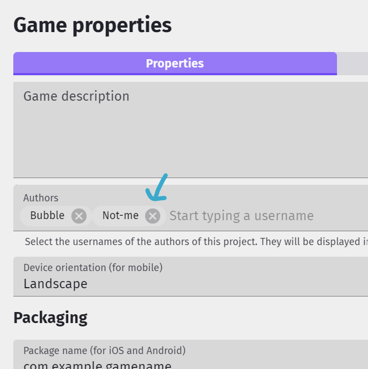
Task: Edit the com.example.gamename package value
Action: pos(97,365)
